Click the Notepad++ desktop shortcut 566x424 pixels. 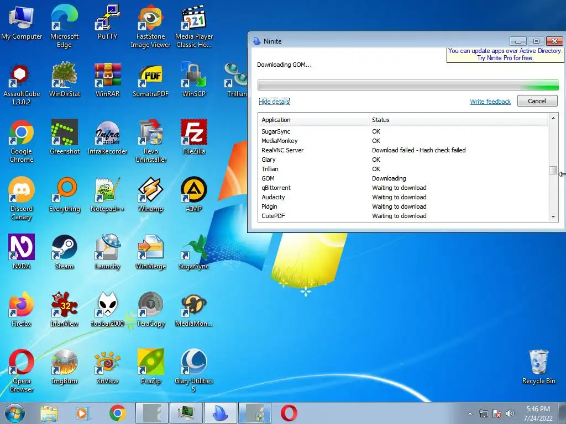(107, 194)
